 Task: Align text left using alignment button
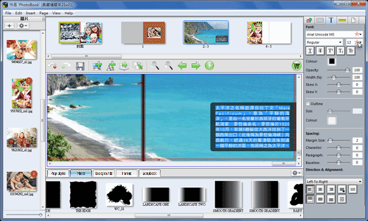310,189
